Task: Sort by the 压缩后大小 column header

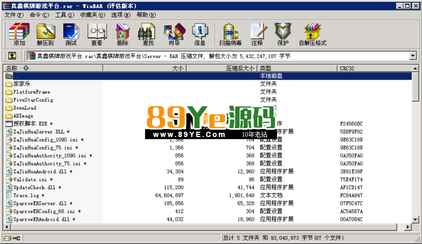Action: pyautogui.click(x=222, y=69)
